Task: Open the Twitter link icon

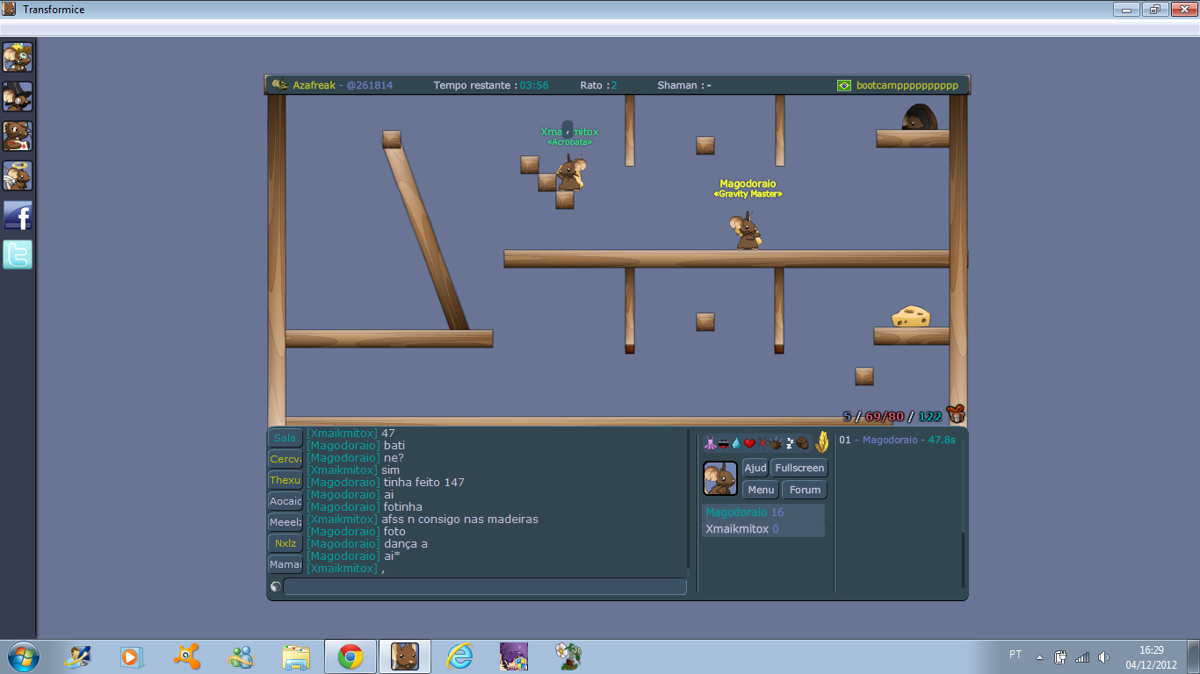Action: (18, 255)
